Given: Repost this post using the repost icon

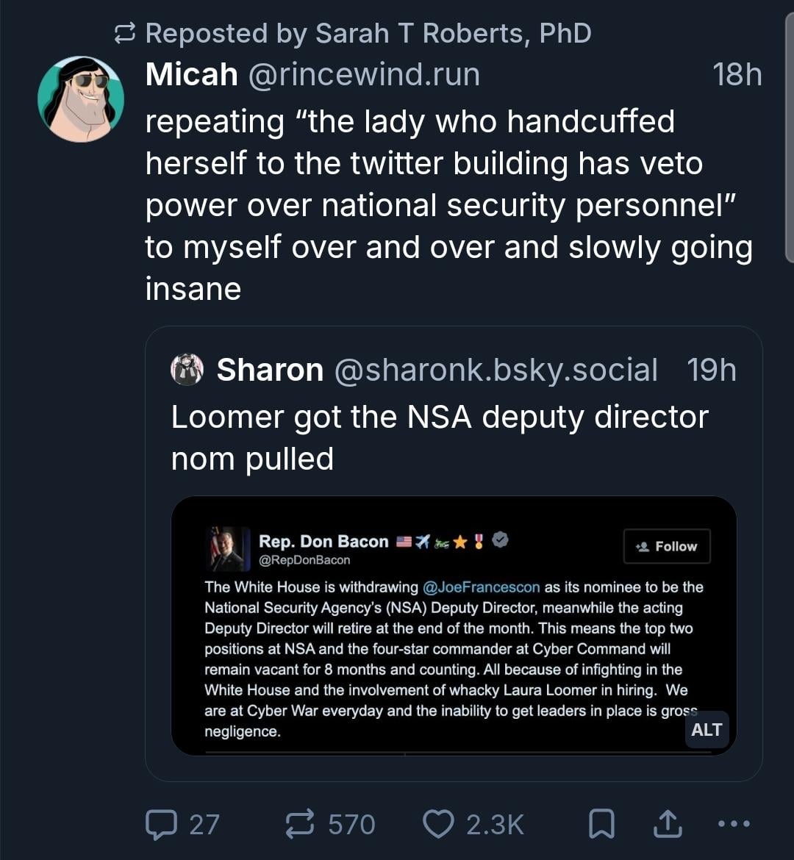Looking at the screenshot, I should coord(299,824).
